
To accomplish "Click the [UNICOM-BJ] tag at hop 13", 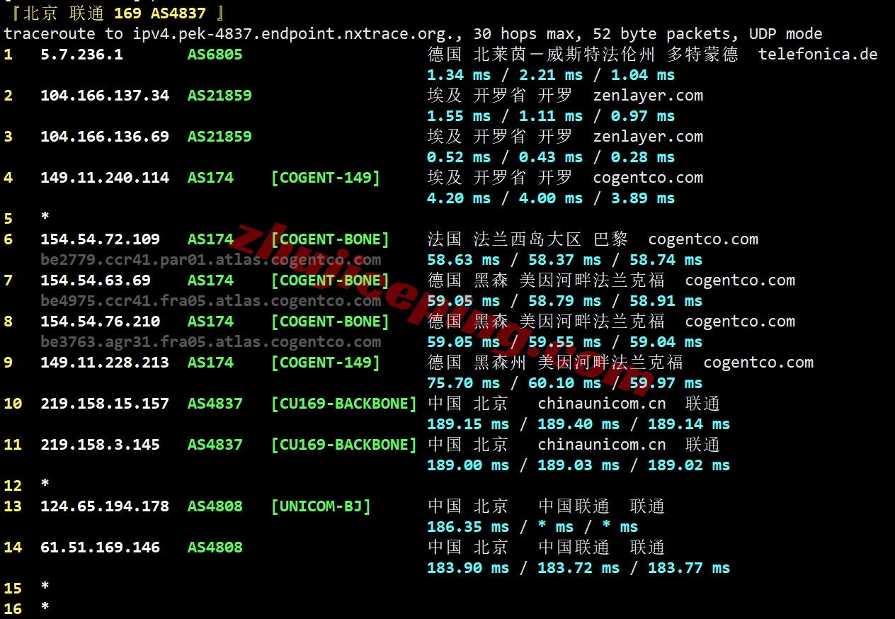I will (x=321, y=506).
